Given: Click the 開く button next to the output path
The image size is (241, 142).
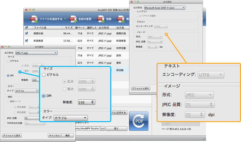Looking at the screenshot, I should click(116, 128).
